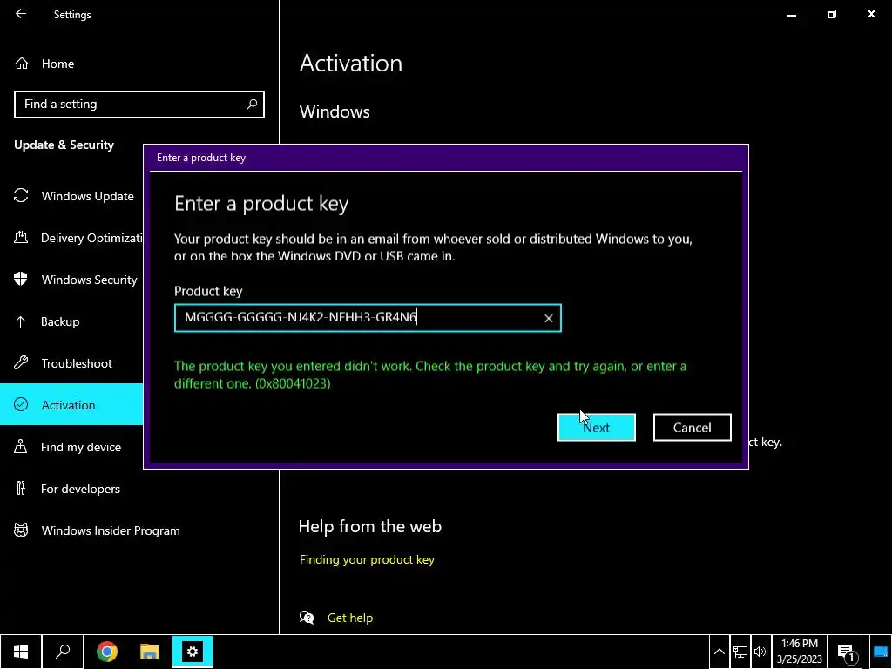Open the clock and date flyout
This screenshot has height=669, width=892.
[x=800, y=652]
